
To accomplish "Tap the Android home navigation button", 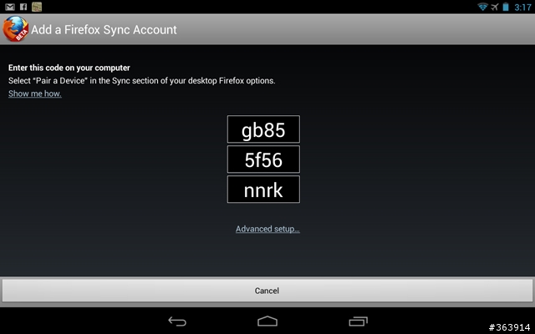I will (x=267, y=321).
